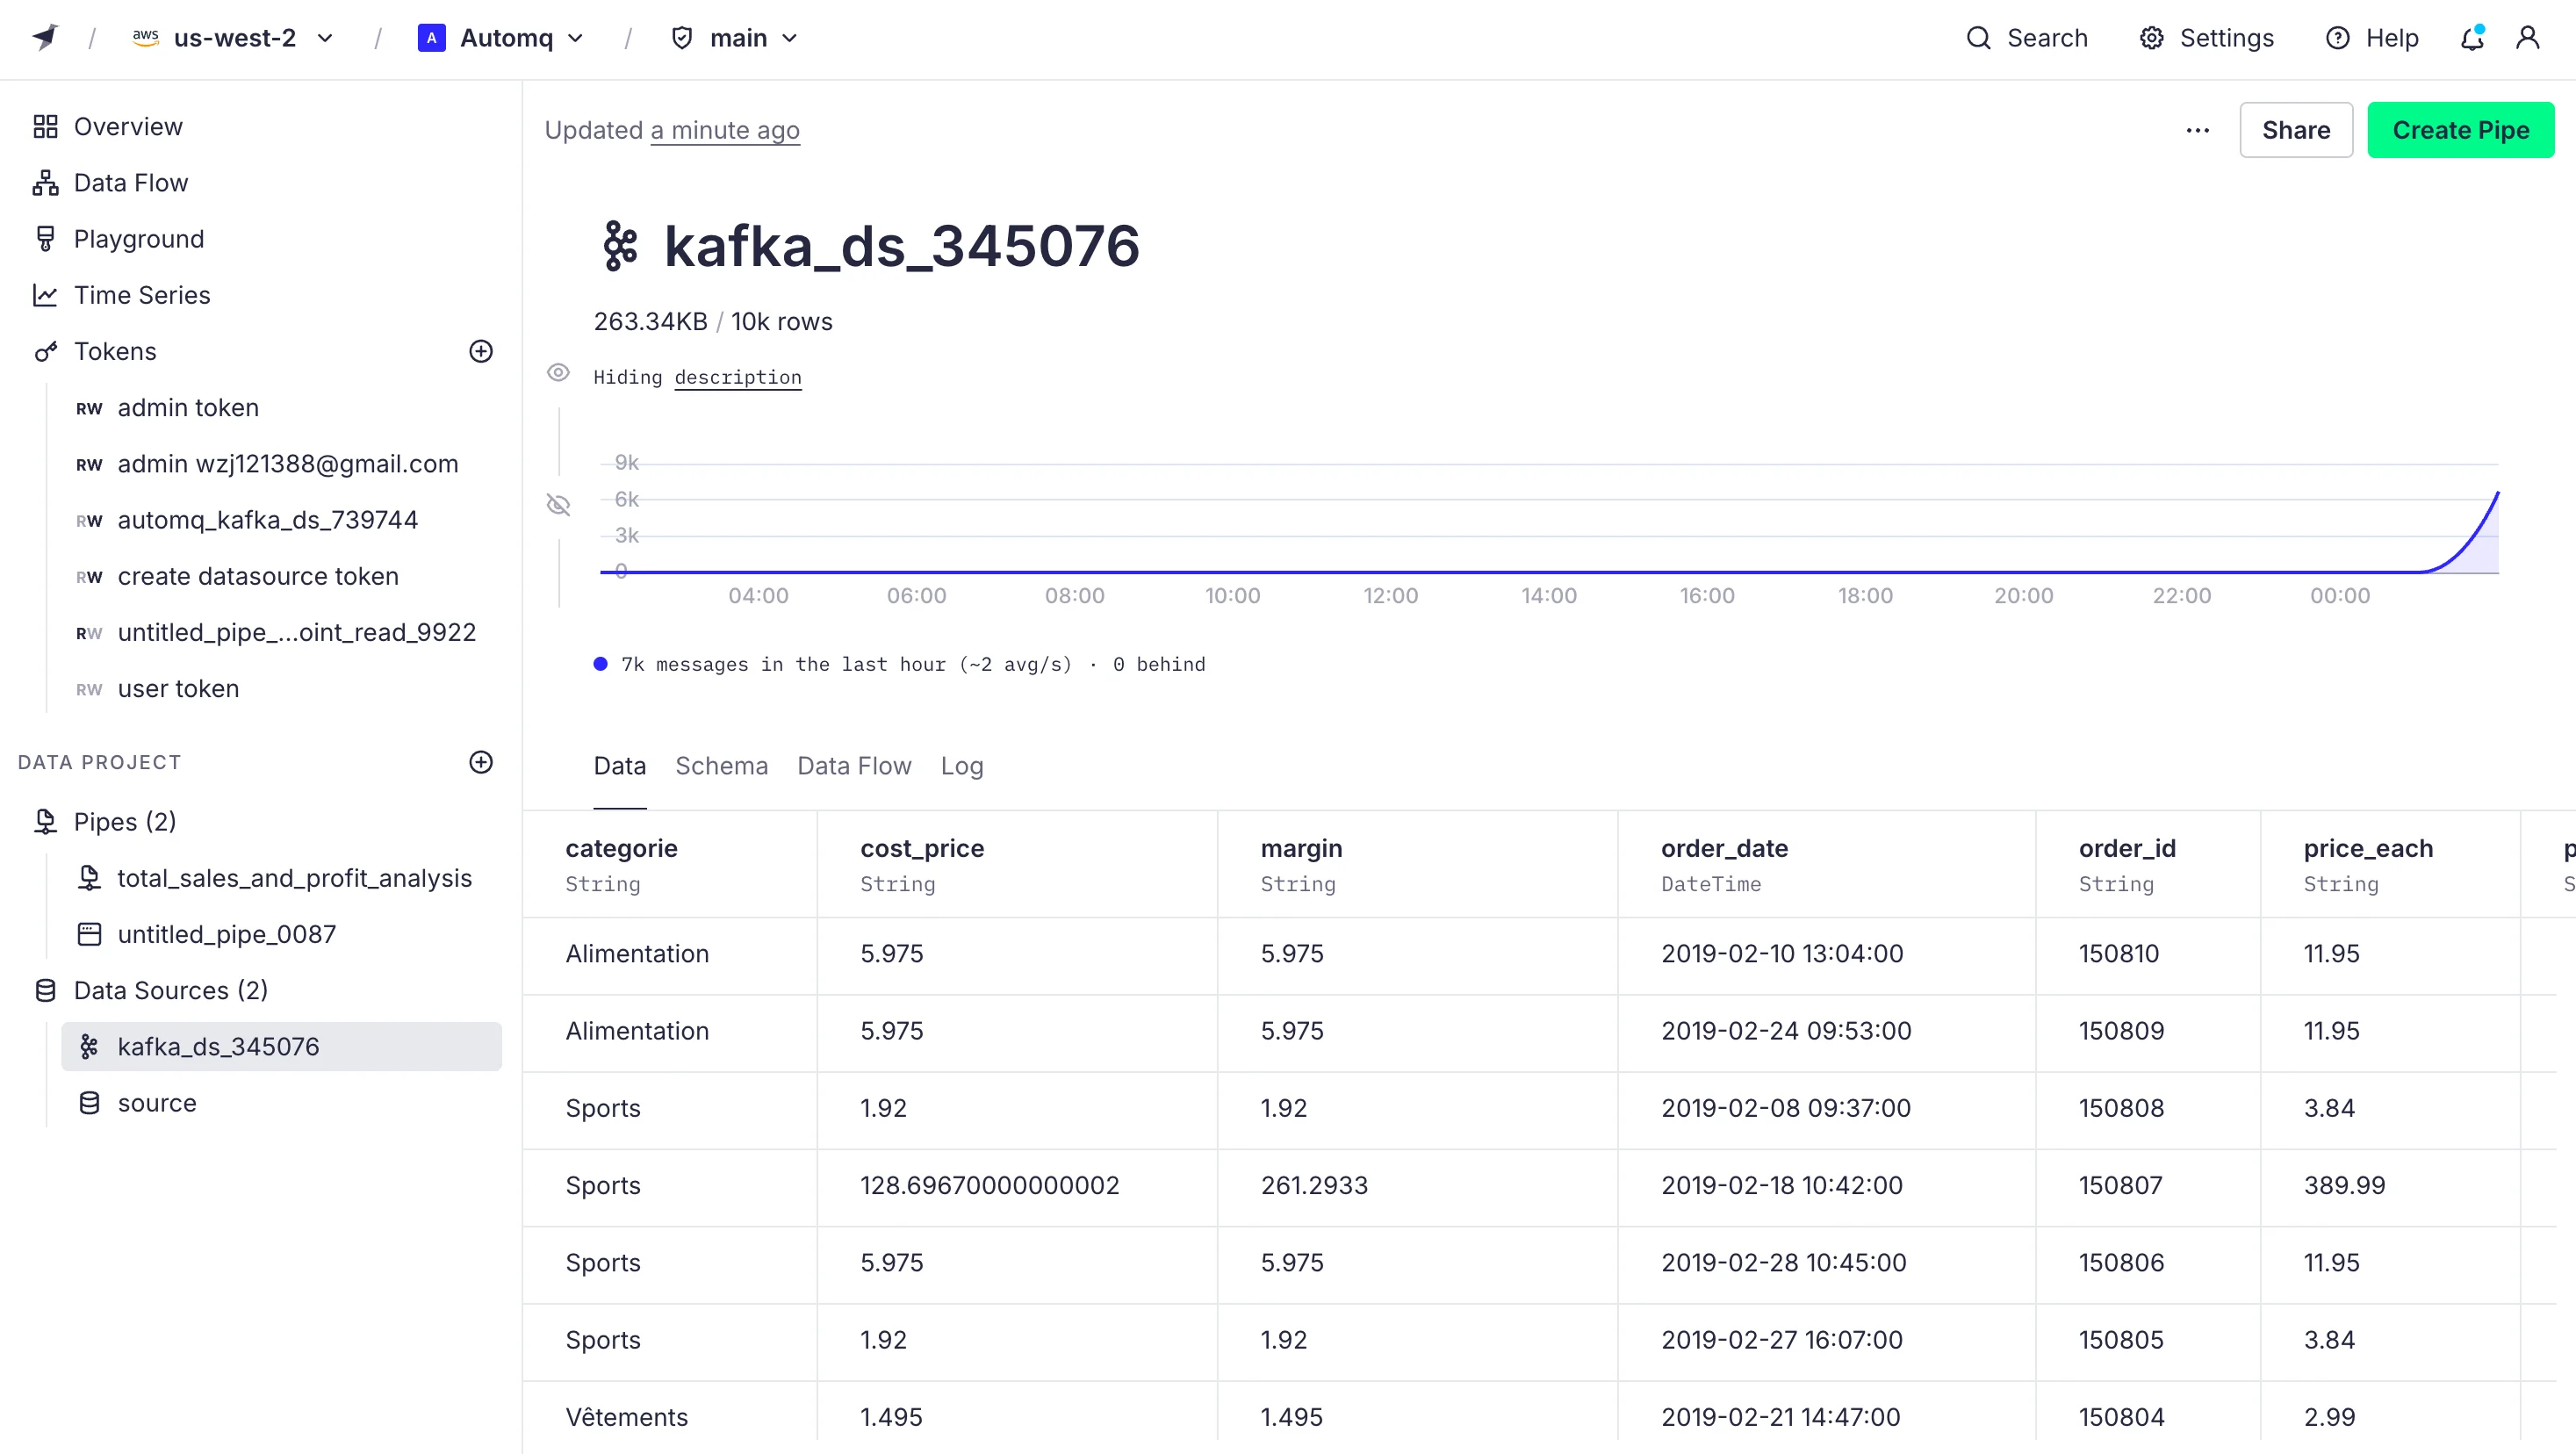Select the total_sales_and_profit_analysis pipe
The width and height of the screenshot is (2576, 1454).
294,878
